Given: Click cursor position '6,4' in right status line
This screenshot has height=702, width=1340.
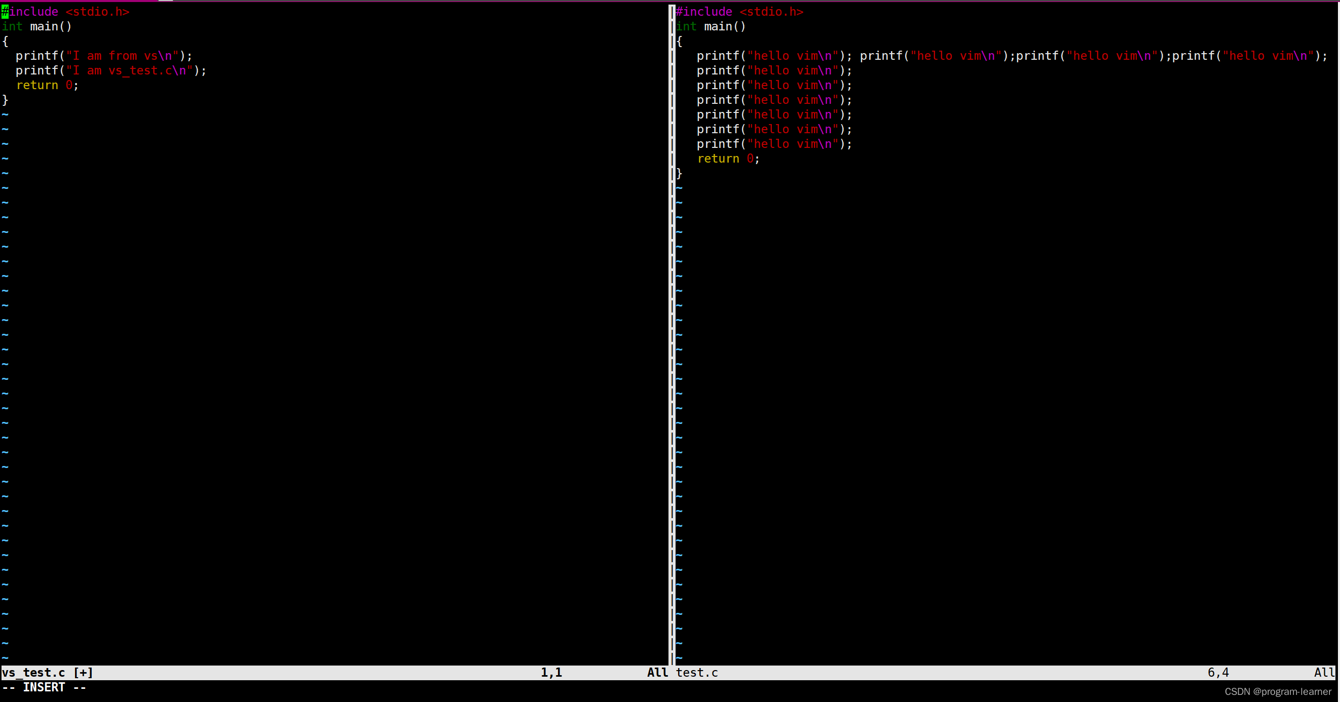Looking at the screenshot, I should coord(1218,672).
